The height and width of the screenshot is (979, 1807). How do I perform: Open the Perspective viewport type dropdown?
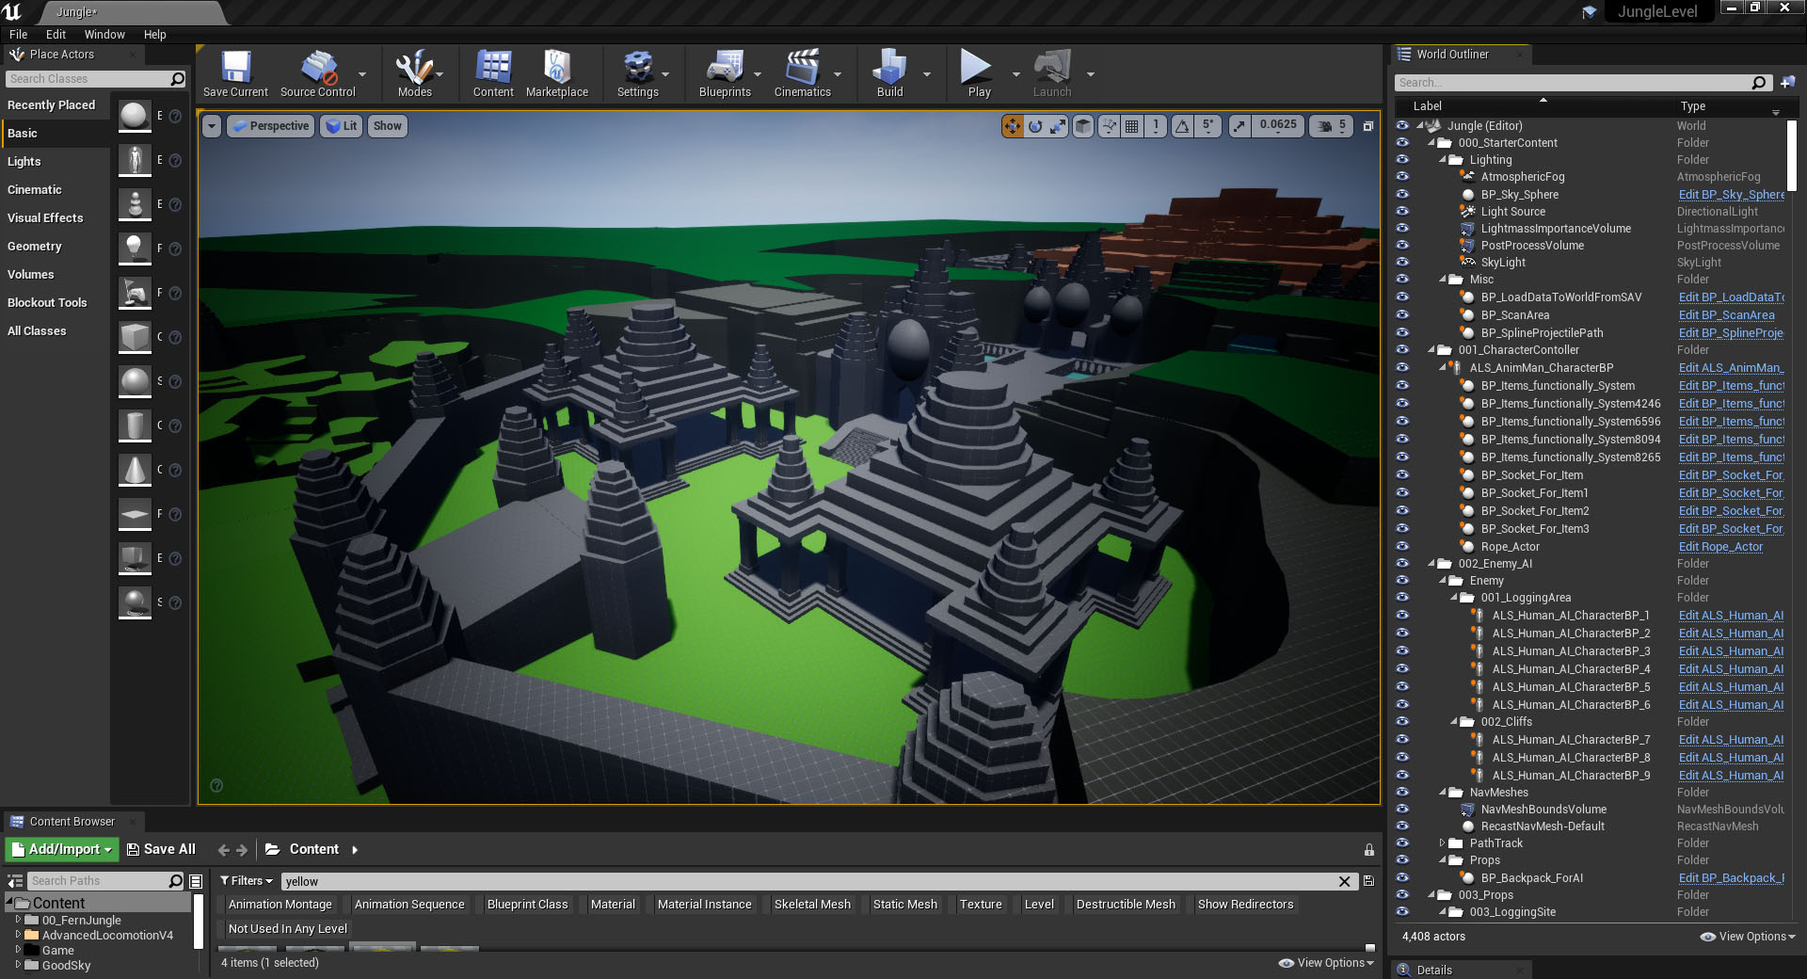pyautogui.click(x=270, y=126)
